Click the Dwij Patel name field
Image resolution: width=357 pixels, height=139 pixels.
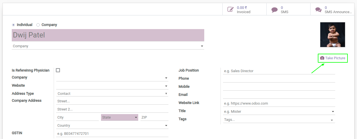pos(108,35)
